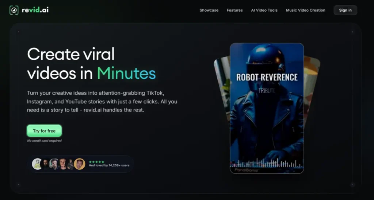Screen dimensions: 374x200
Task: Click the orange-background user avatar
Action: (x=79, y=164)
